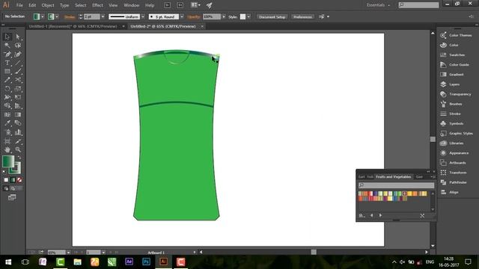Screen dimensions: 479x269
Task: Open the Effect menu
Action: click(x=97, y=5)
